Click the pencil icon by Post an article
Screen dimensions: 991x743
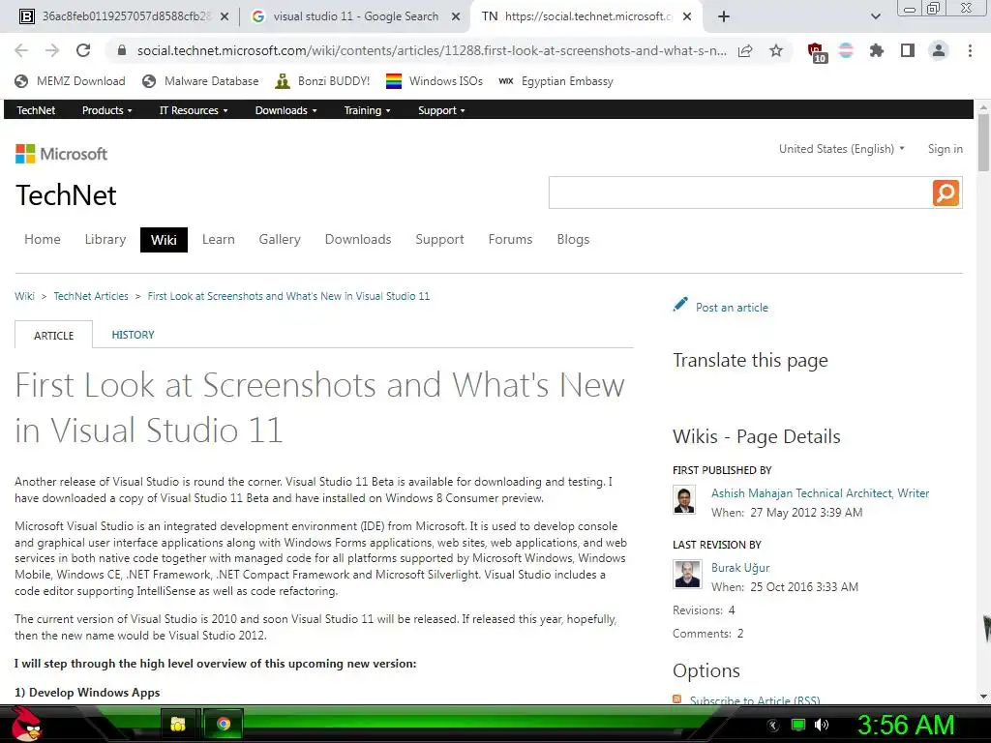click(680, 305)
